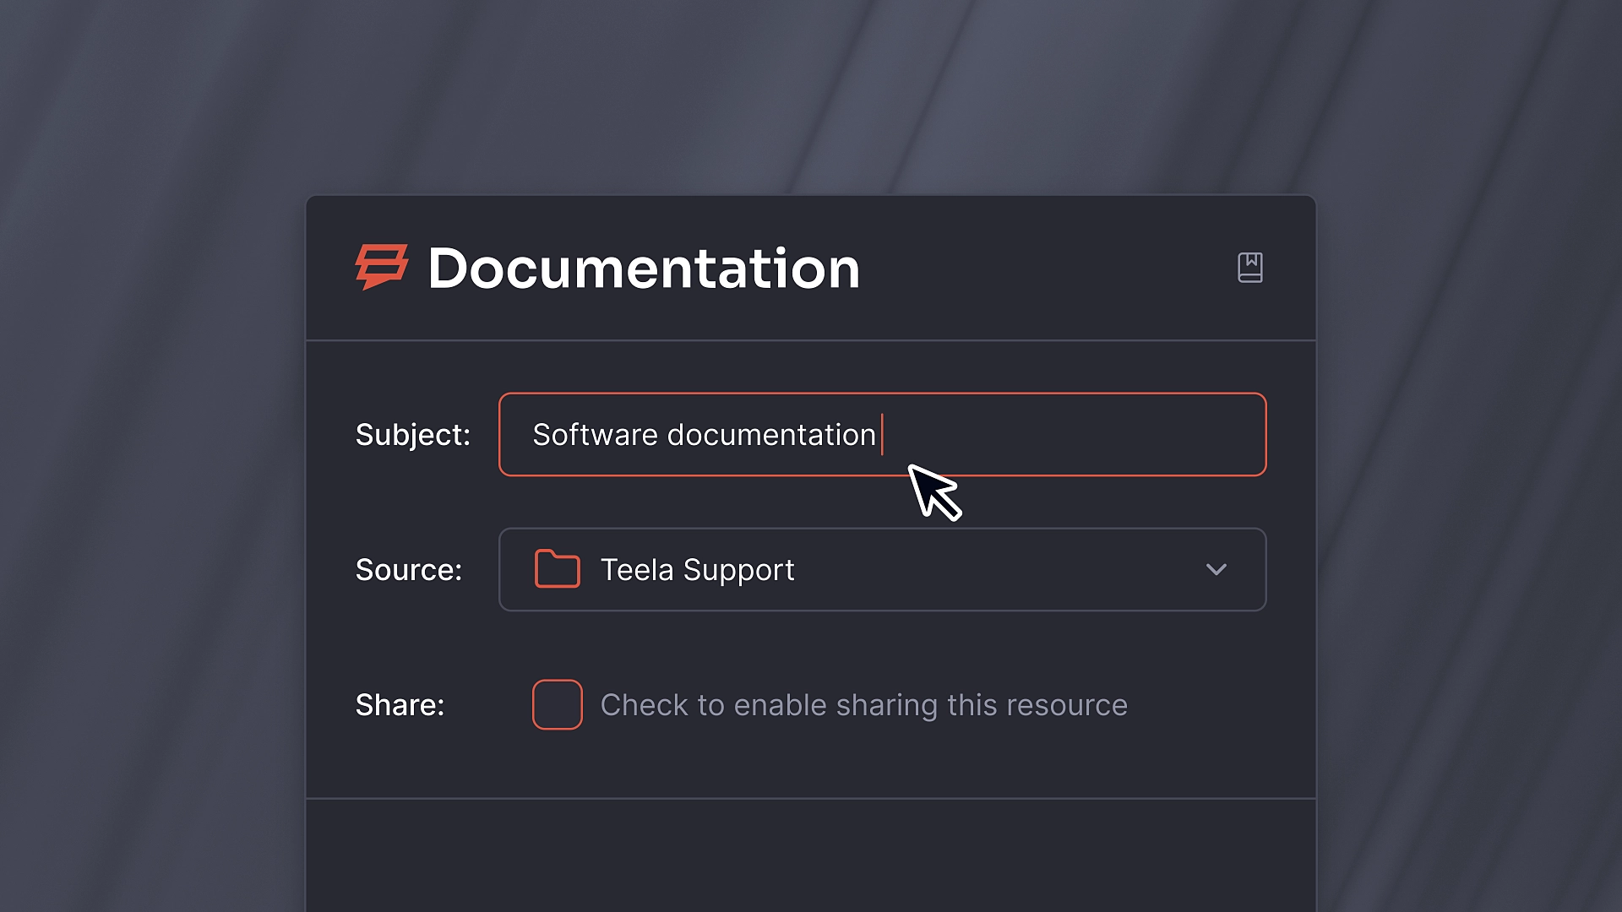
Task: Click empty footer area below Share row
Action: point(811,853)
